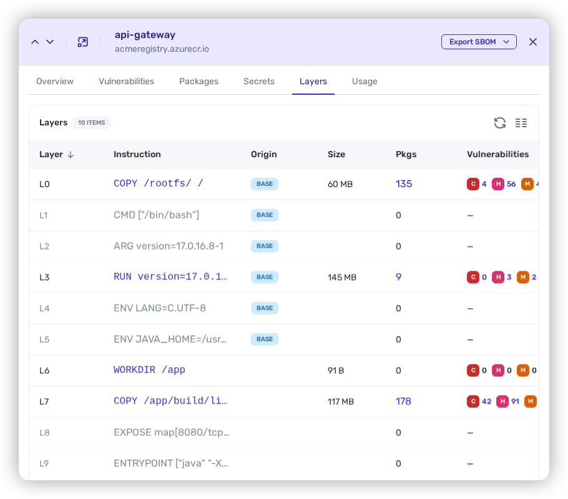Viewport: 568px width, 499px height.
Task: Go to previous item with up chevron
Action: tap(35, 42)
